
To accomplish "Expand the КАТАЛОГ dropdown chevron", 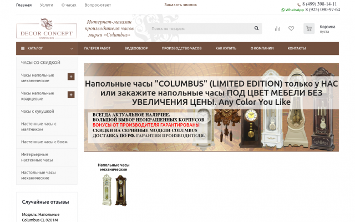I will [x=72, y=49].
